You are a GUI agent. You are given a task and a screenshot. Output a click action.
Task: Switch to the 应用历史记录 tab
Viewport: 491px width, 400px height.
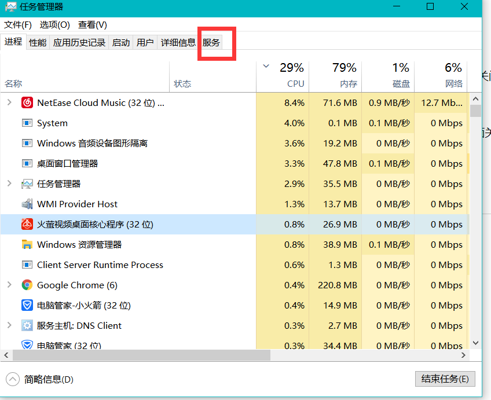[x=79, y=42]
